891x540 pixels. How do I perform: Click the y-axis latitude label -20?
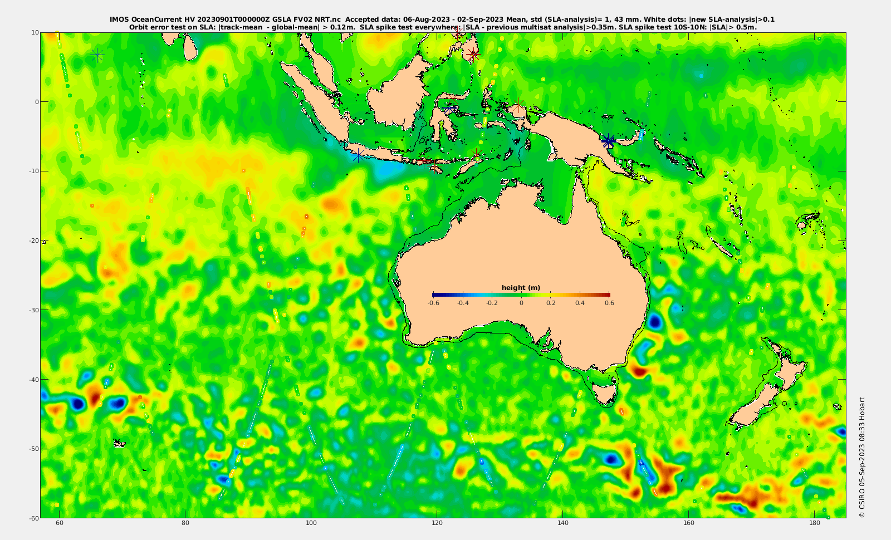pyautogui.click(x=33, y=240)
